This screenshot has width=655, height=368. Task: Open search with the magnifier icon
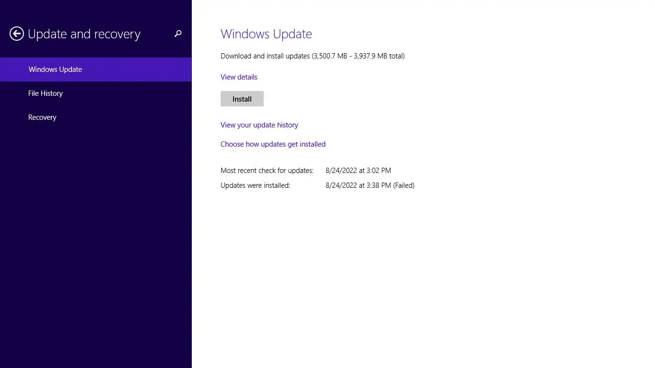tap(178, 34)
